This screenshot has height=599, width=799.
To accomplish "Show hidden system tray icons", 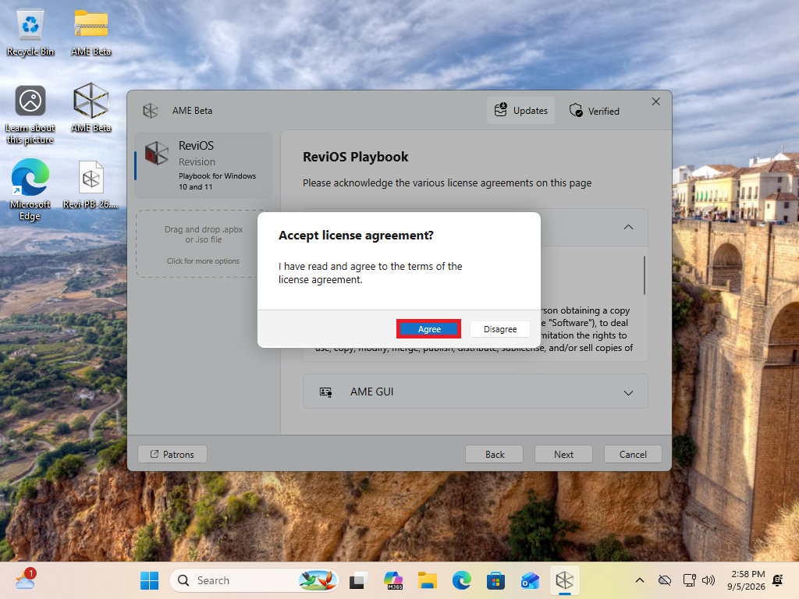I will tap(640, 580).
